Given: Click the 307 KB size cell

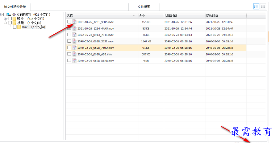Looking at the screenshot, I should 146,54.
